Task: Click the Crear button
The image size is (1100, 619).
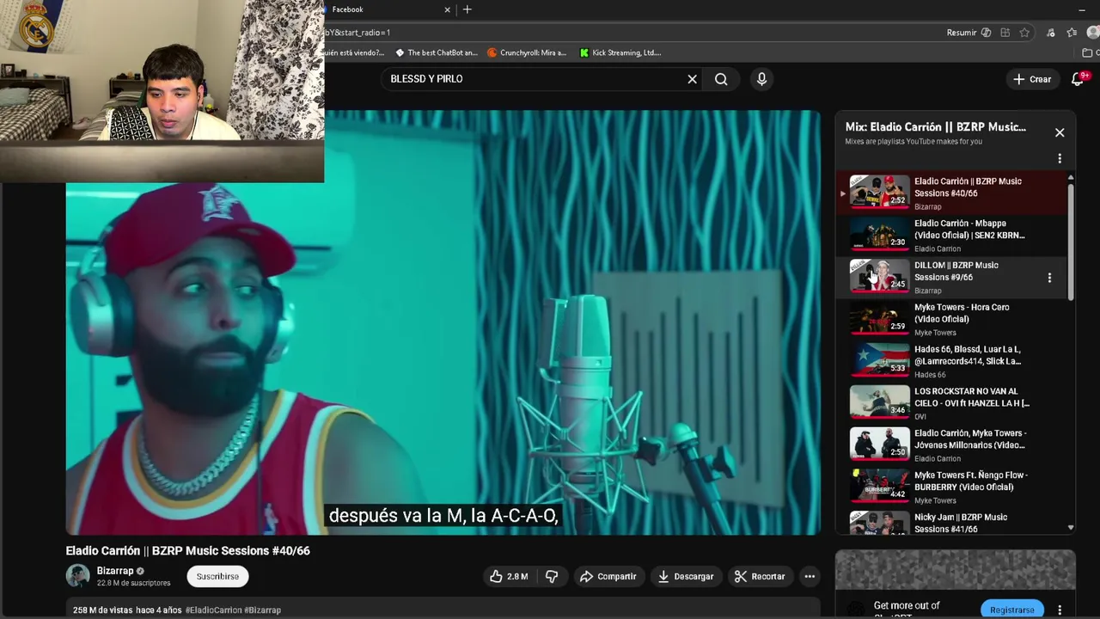Action: 1032,79
